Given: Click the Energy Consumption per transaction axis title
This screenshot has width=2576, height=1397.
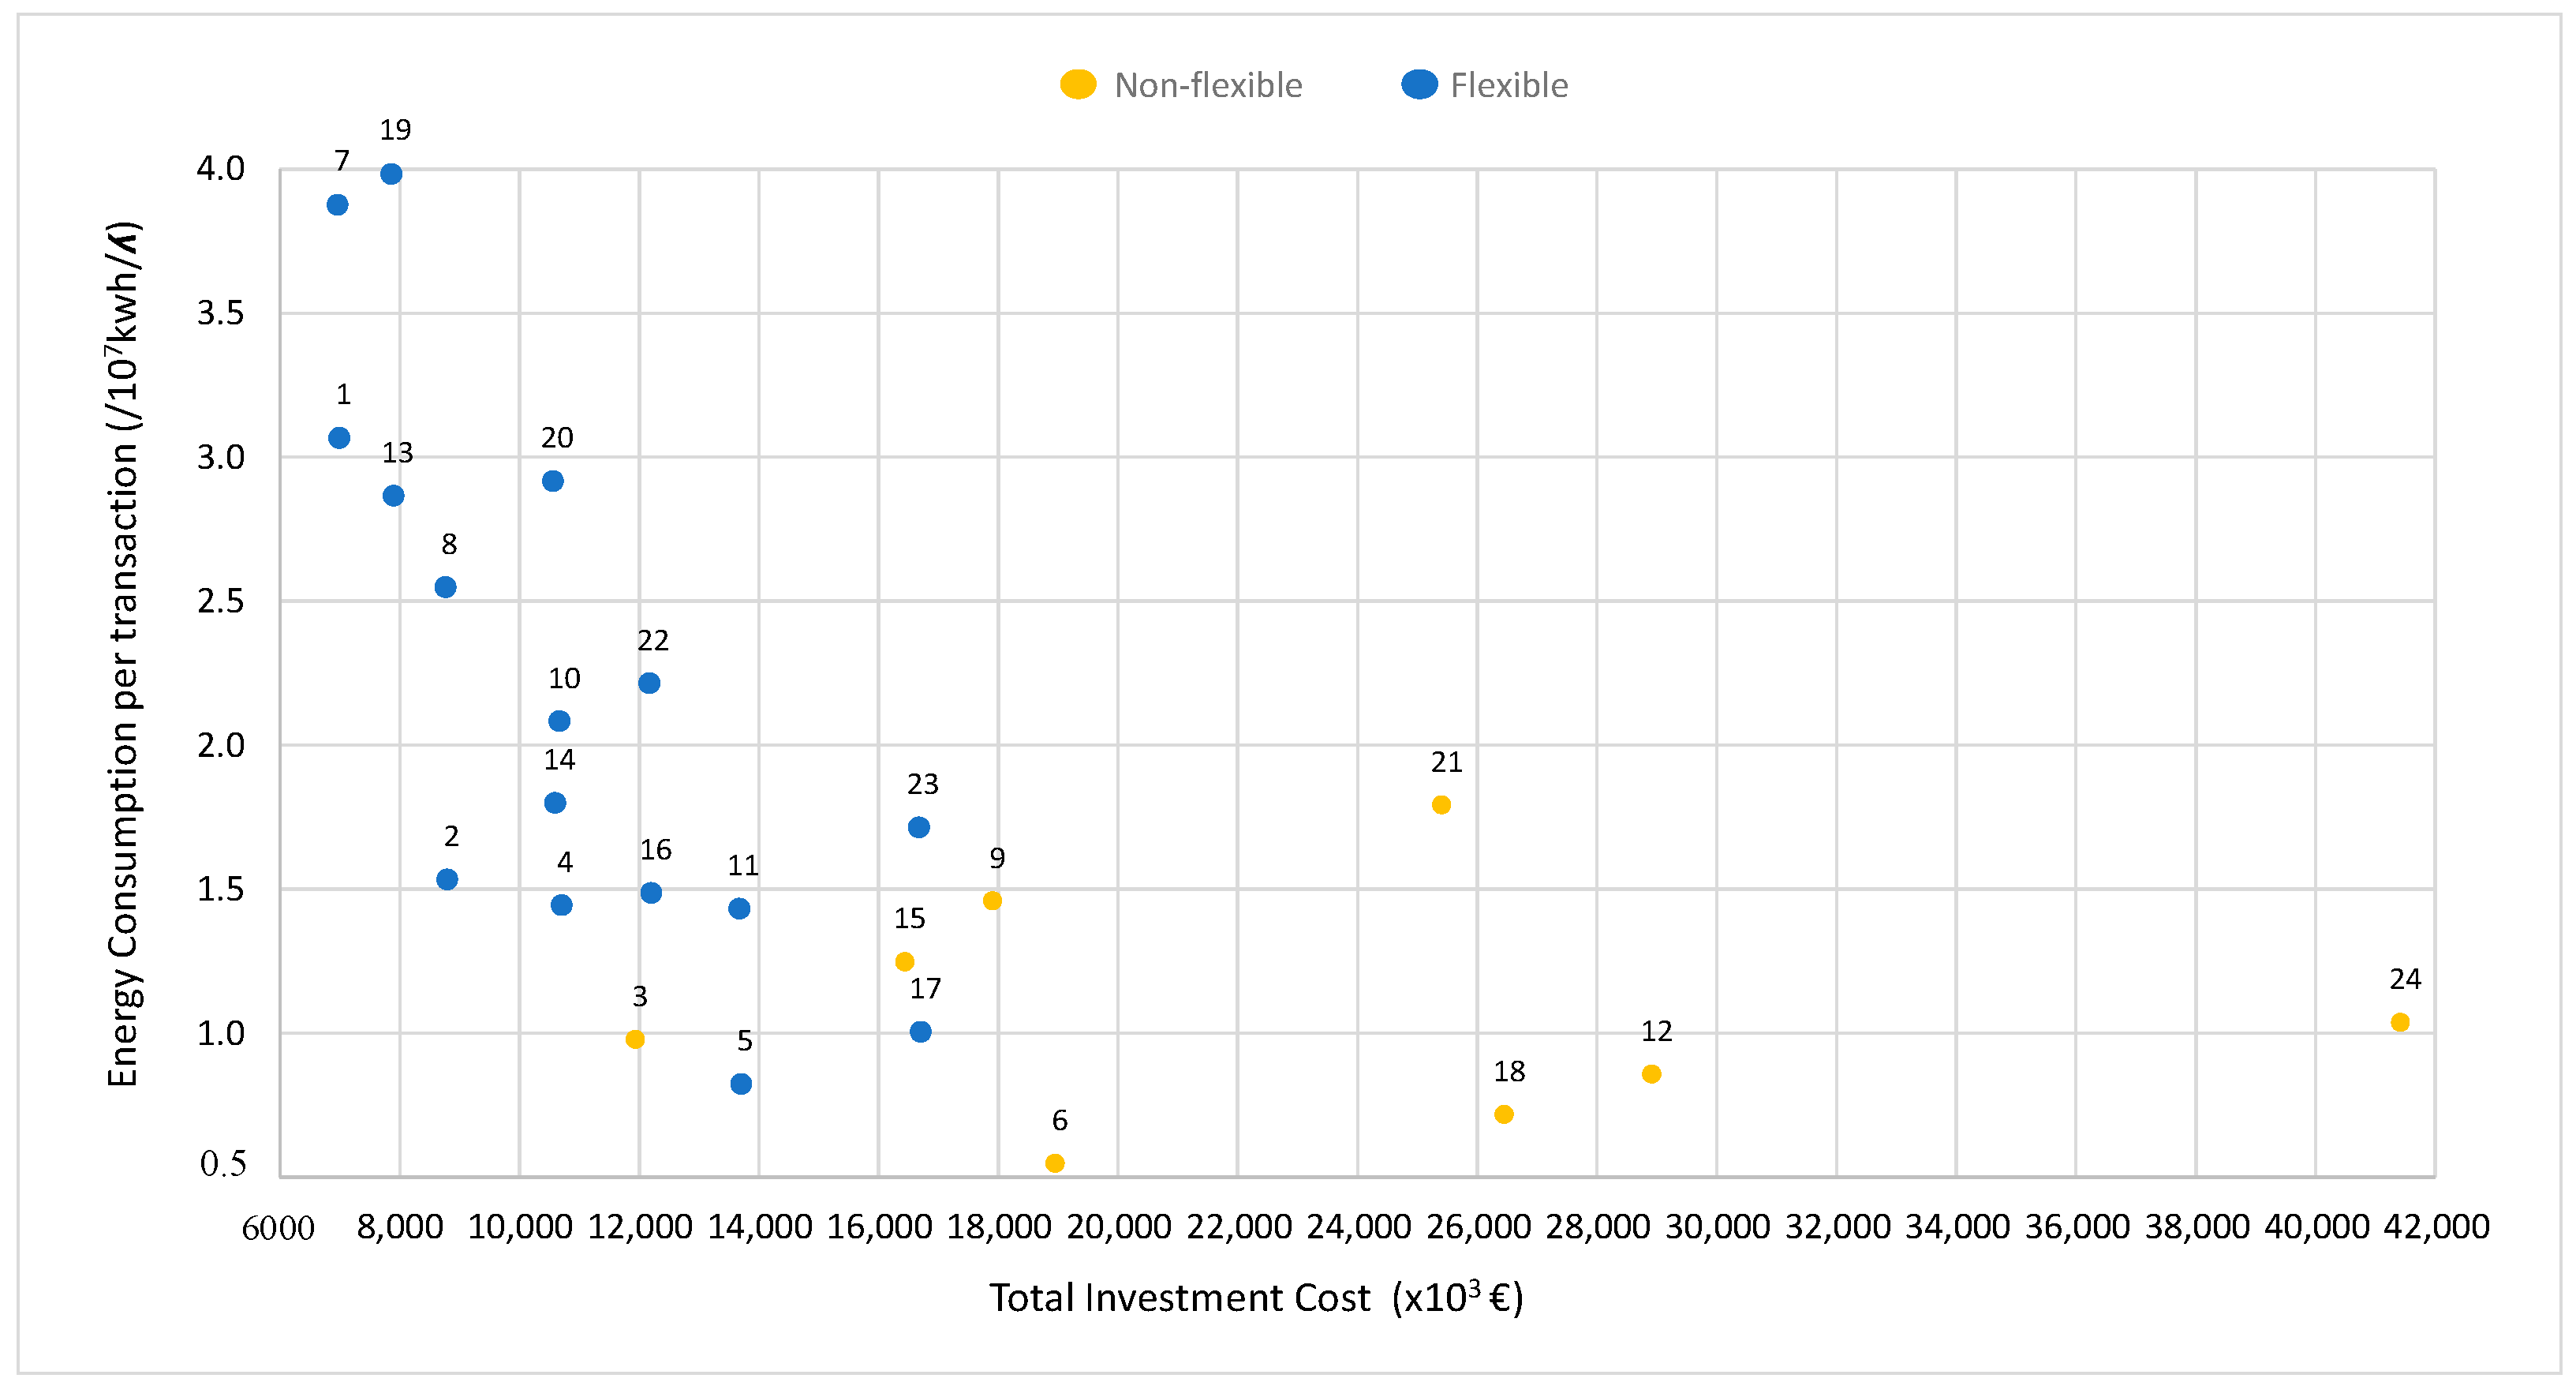Looking at the screenshot, I should [123, 653].
